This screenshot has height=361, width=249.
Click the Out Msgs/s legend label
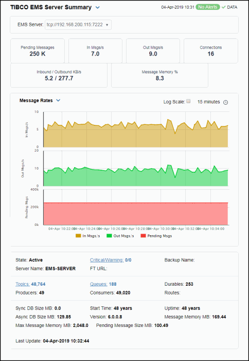(x=123, y=236)
